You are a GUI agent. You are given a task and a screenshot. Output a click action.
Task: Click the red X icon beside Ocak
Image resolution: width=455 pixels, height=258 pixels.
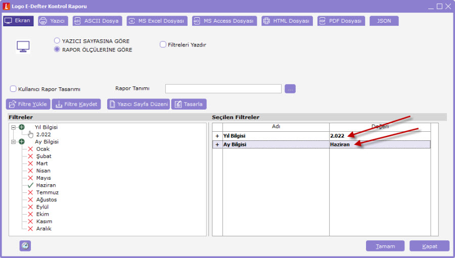[x=30, y=149]
